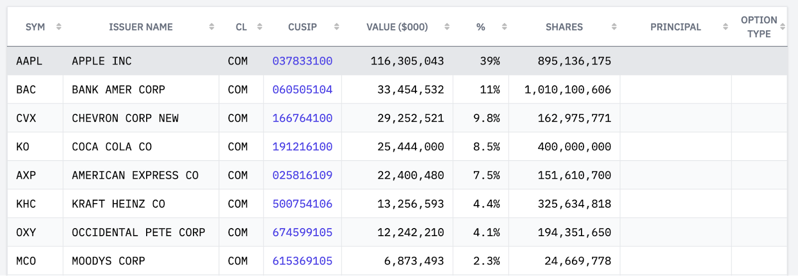Open CUSIP link 615369105 for Moodys
Viewport: 798px width, 276px height.
pos(302,261)
